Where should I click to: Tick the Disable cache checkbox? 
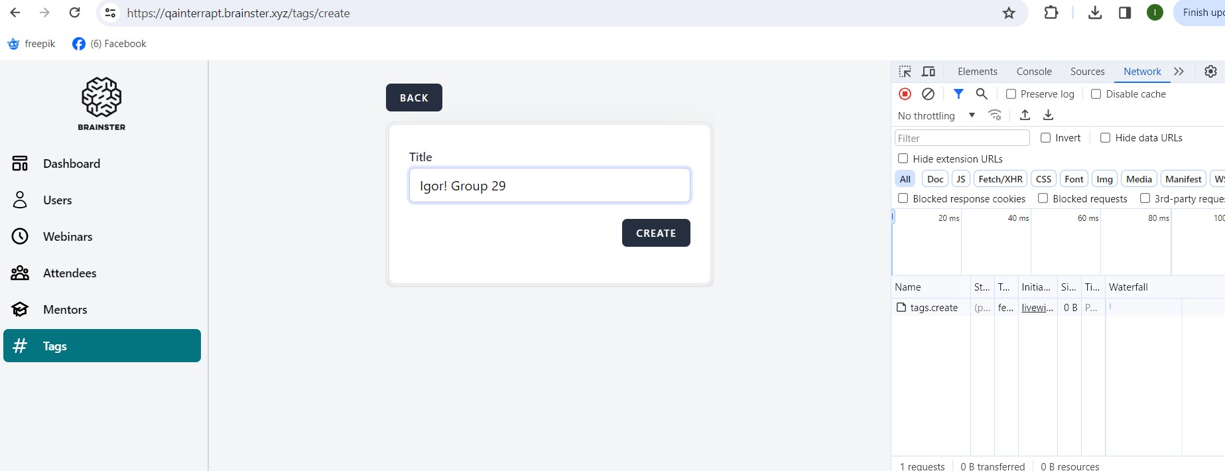pyautogui.click(x=1096, y=94)
